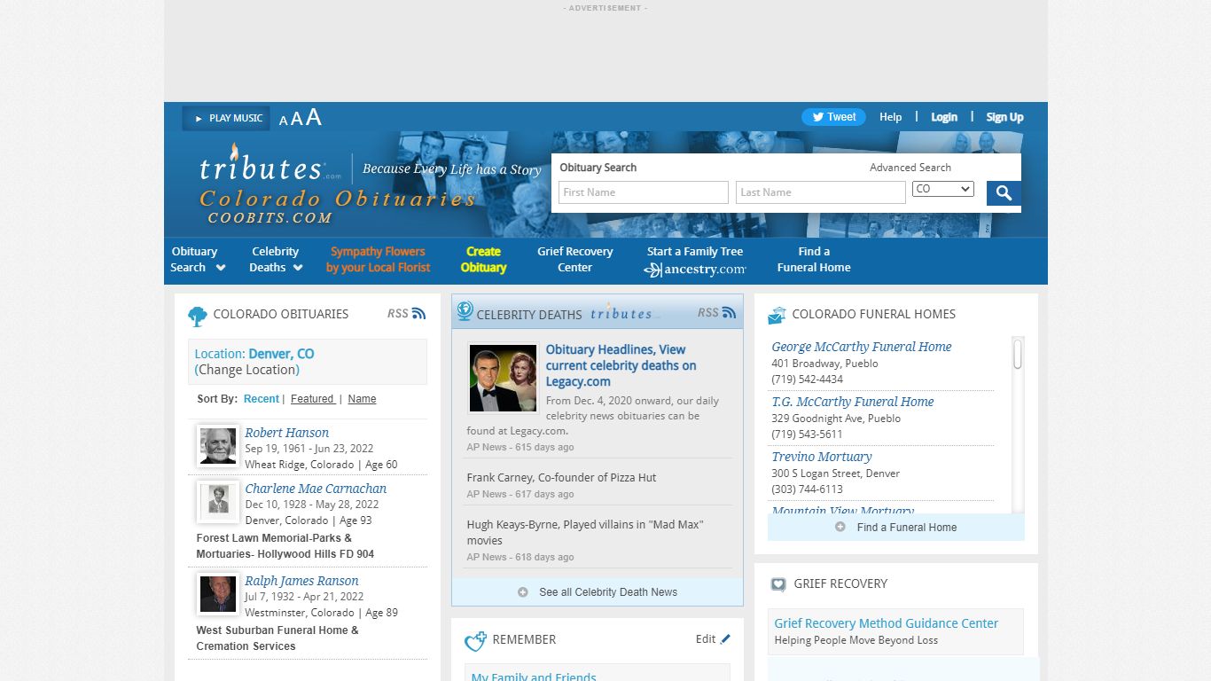Image resolution: width=1211 pixels, height=681 pixels.
Task: Click Robert Hanson's photo thumbnail
Action: click(x=218, y=446)
